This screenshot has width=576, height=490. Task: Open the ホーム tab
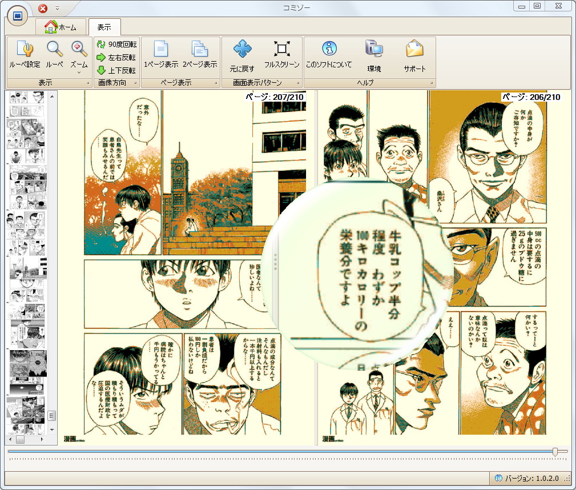coord(61,27)
